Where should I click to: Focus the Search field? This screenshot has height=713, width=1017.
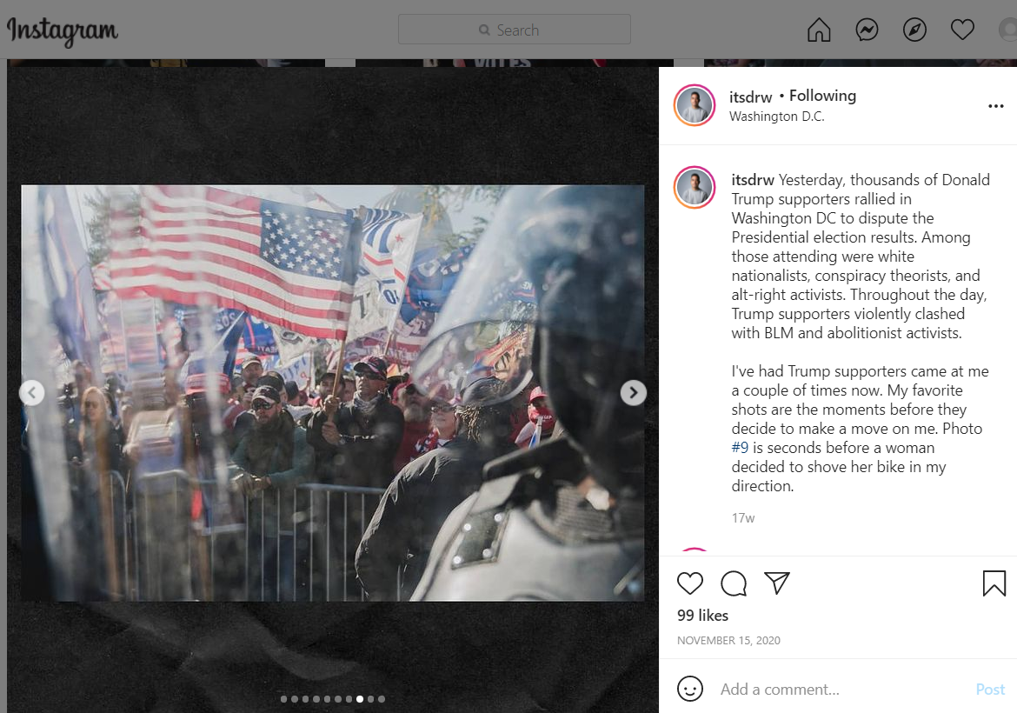pos(515,30)
